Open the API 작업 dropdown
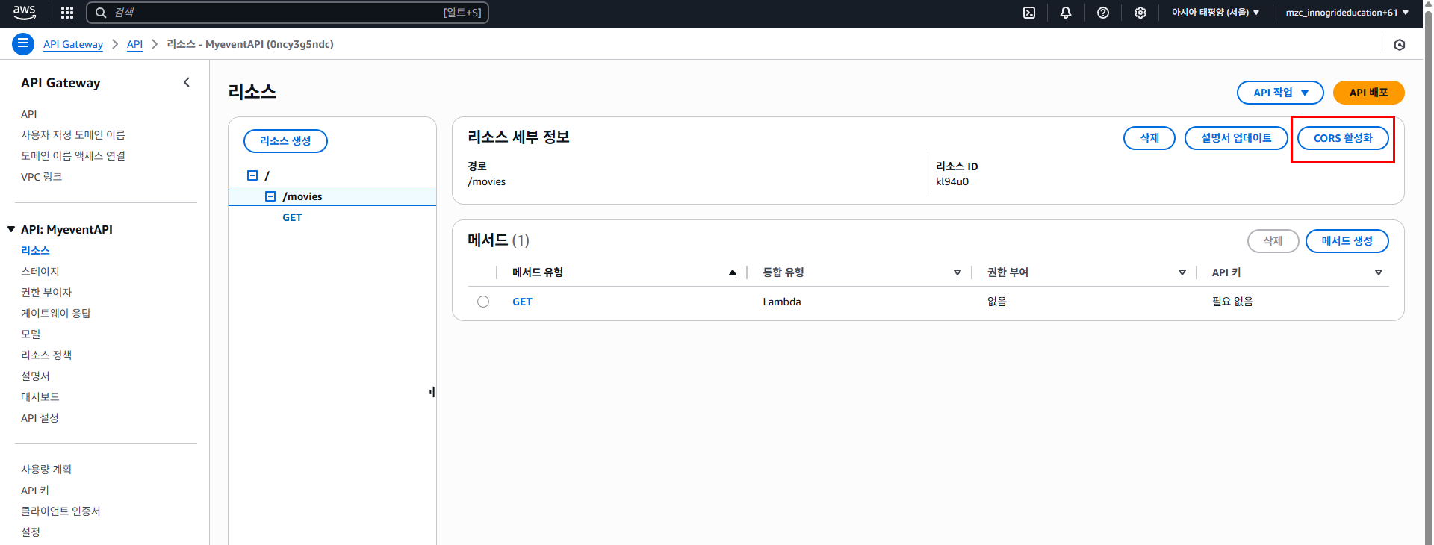This screenshot has width=1434, height=545. [1280, 93]
